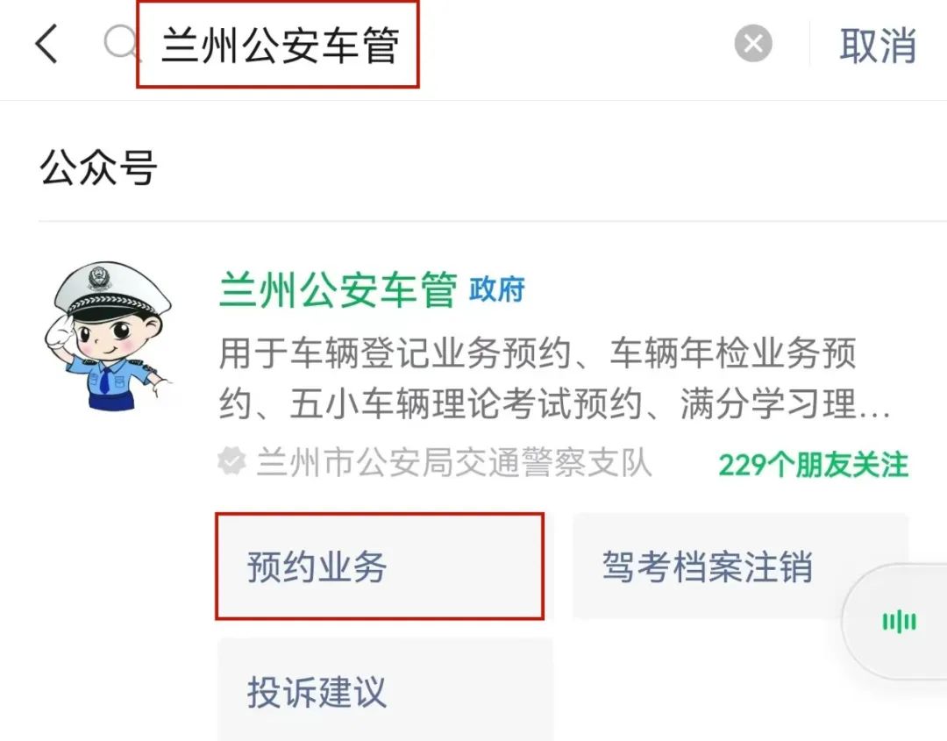Tap the back arrow icon

click(x=46, y=44)
